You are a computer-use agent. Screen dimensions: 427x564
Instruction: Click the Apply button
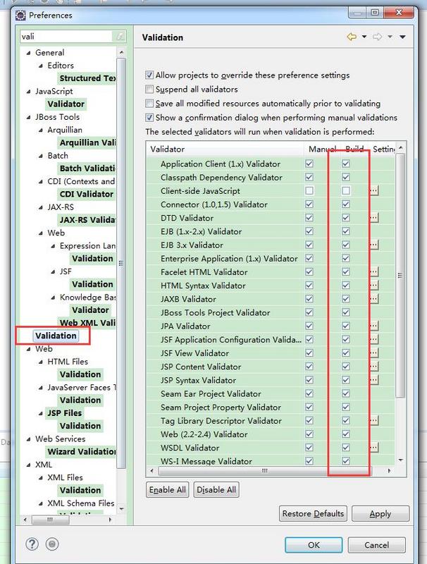point(380,514)
